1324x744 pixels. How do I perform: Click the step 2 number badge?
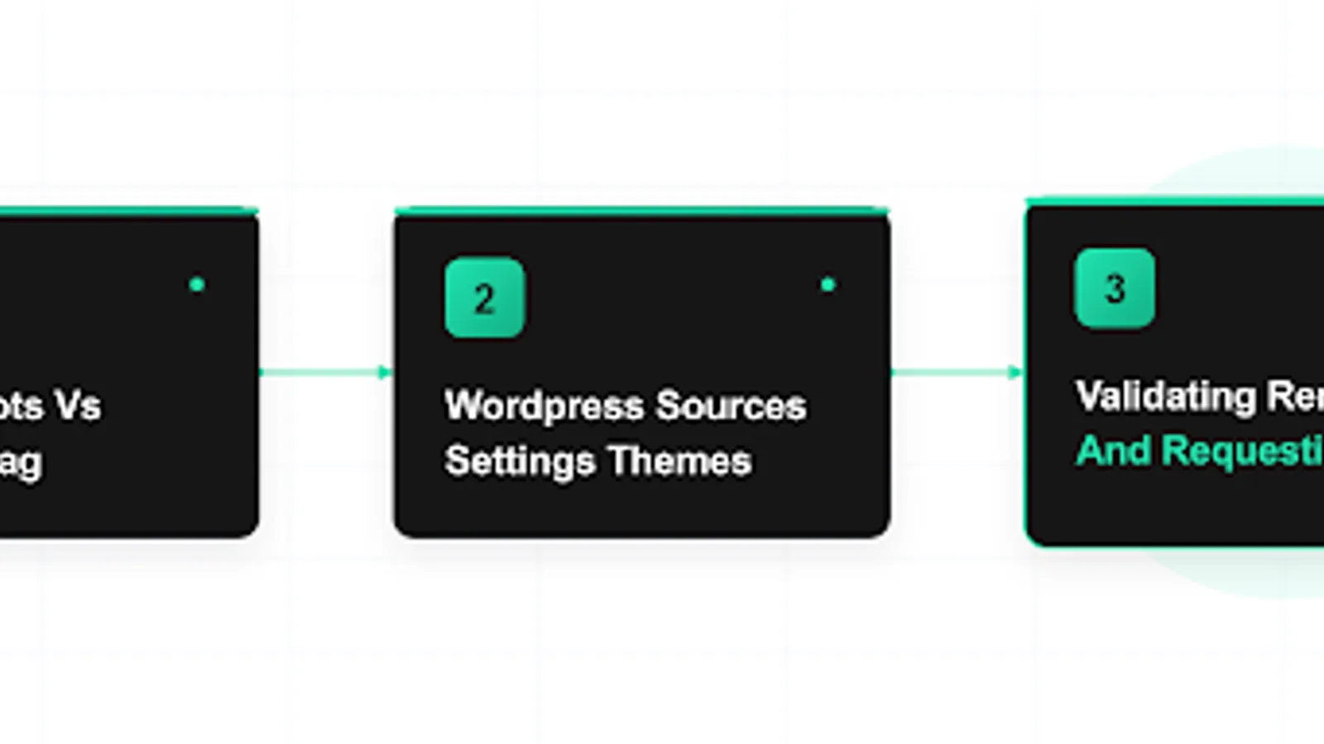click(x=484, y=298)
